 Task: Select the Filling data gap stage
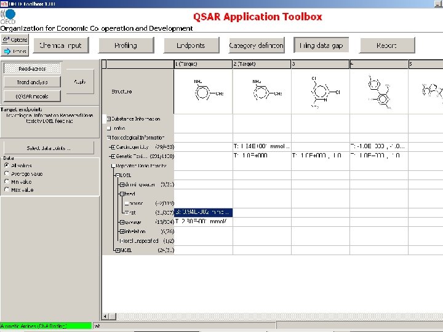[x=321, y=45]
